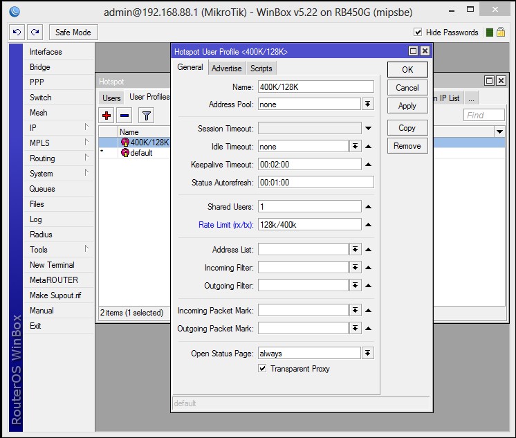The height and width of the screenshot is (438, 516).
Task: Click the red plus add profile icon
Action: (x=107, y=116)
